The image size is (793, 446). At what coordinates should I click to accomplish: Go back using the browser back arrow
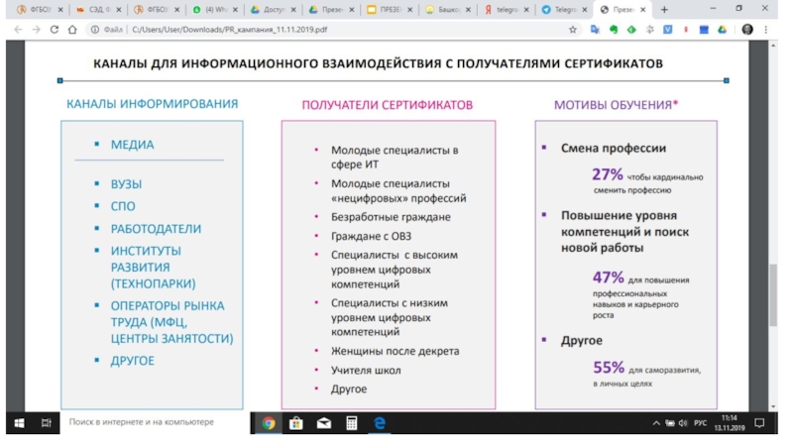(18, 30)
